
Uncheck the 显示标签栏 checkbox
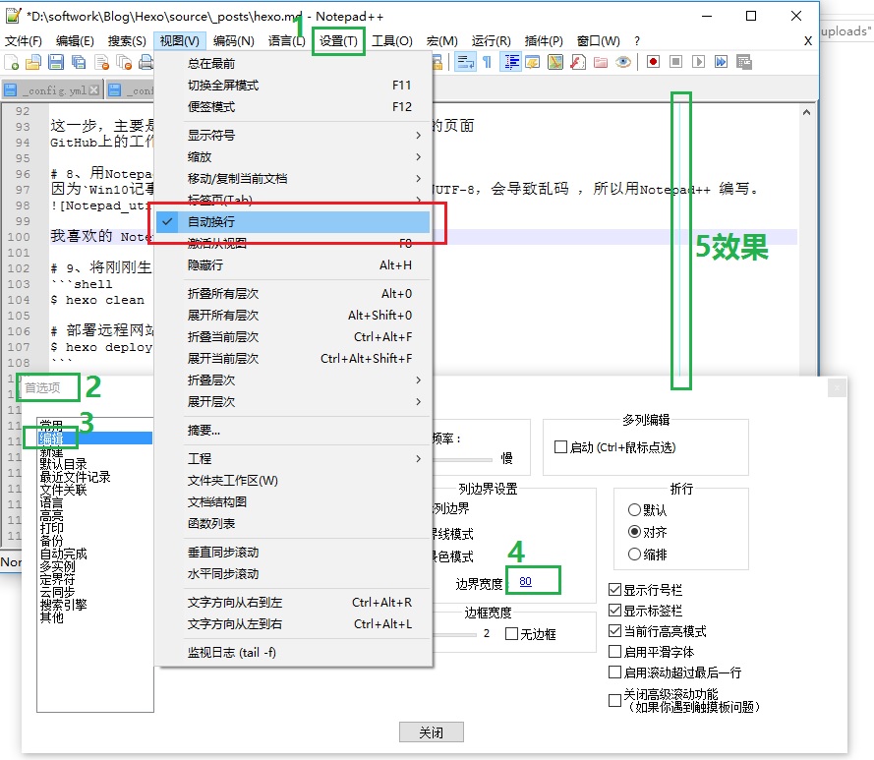(614, 610)
